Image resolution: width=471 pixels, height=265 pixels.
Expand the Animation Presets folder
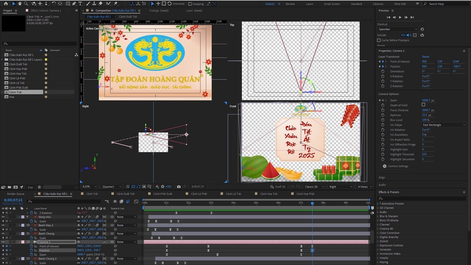tap(378, 204)
